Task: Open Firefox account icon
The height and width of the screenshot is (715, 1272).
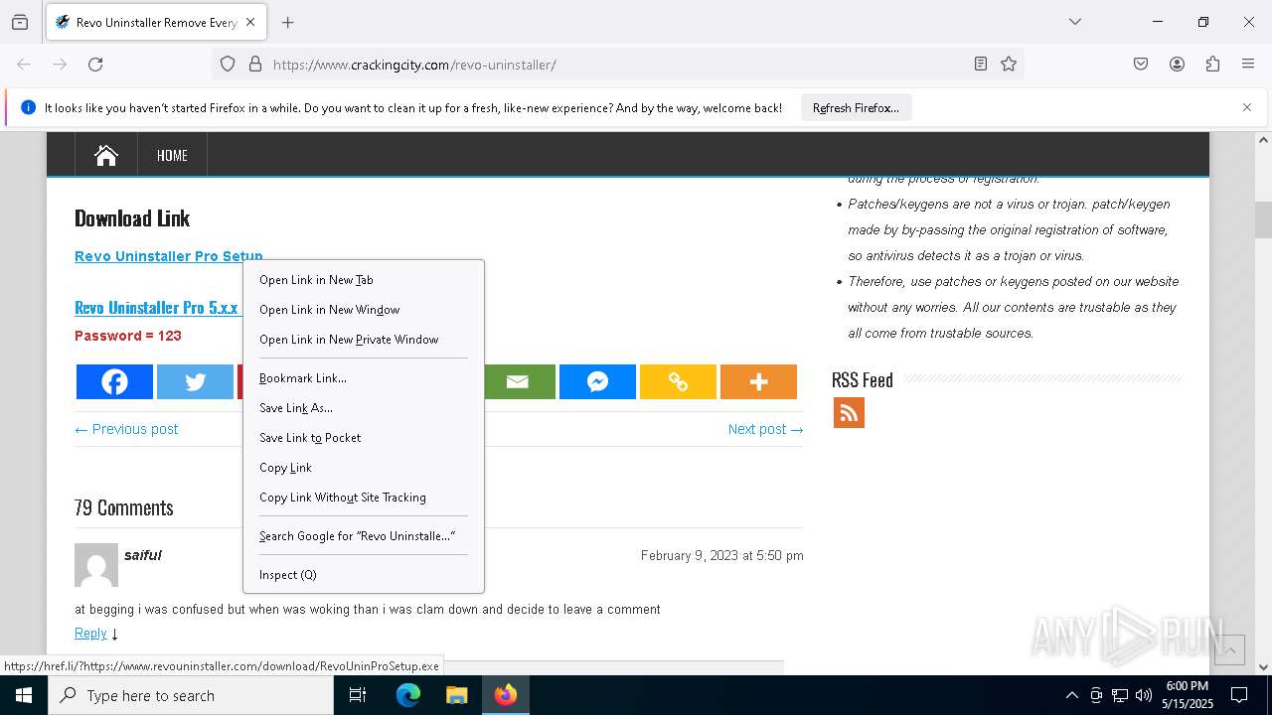Action: tap(1177, 65)
